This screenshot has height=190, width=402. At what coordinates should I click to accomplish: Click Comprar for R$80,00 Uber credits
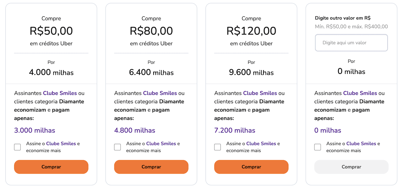click(151, 167)
